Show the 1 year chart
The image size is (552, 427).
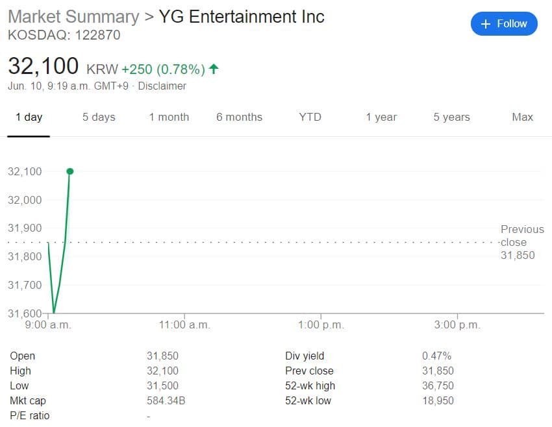pos(381,117)
